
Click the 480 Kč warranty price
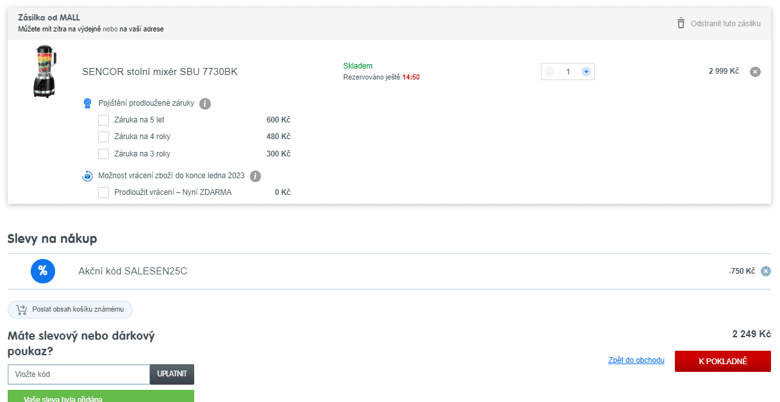click(278, 137)
